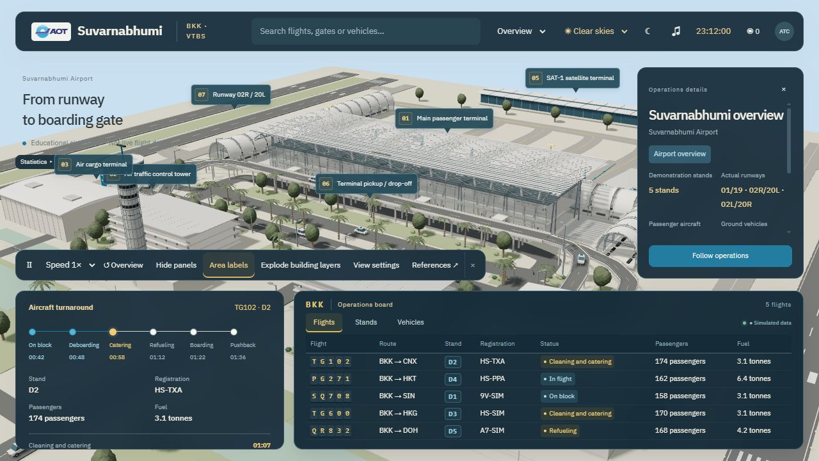Viewport: 819px width, 461px height.
Task: Open the Speed 1× dropdown
Action: click(70, 265)
